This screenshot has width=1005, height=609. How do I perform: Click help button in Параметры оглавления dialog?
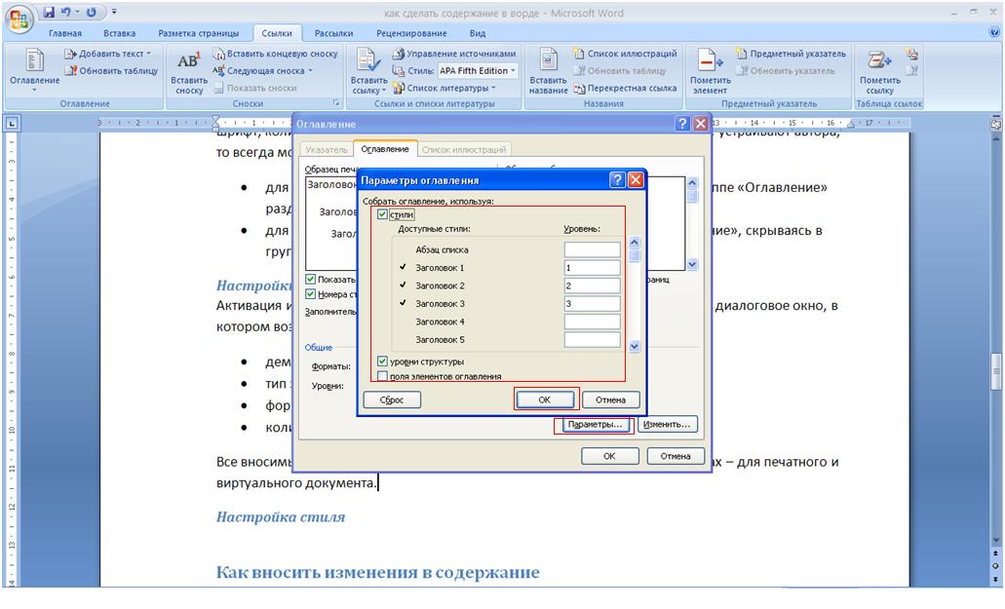[x=617, y=180]
